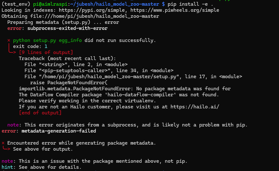Click the red × before python setup.py
This screenshot has height=171, width=279.
(9, 41)
